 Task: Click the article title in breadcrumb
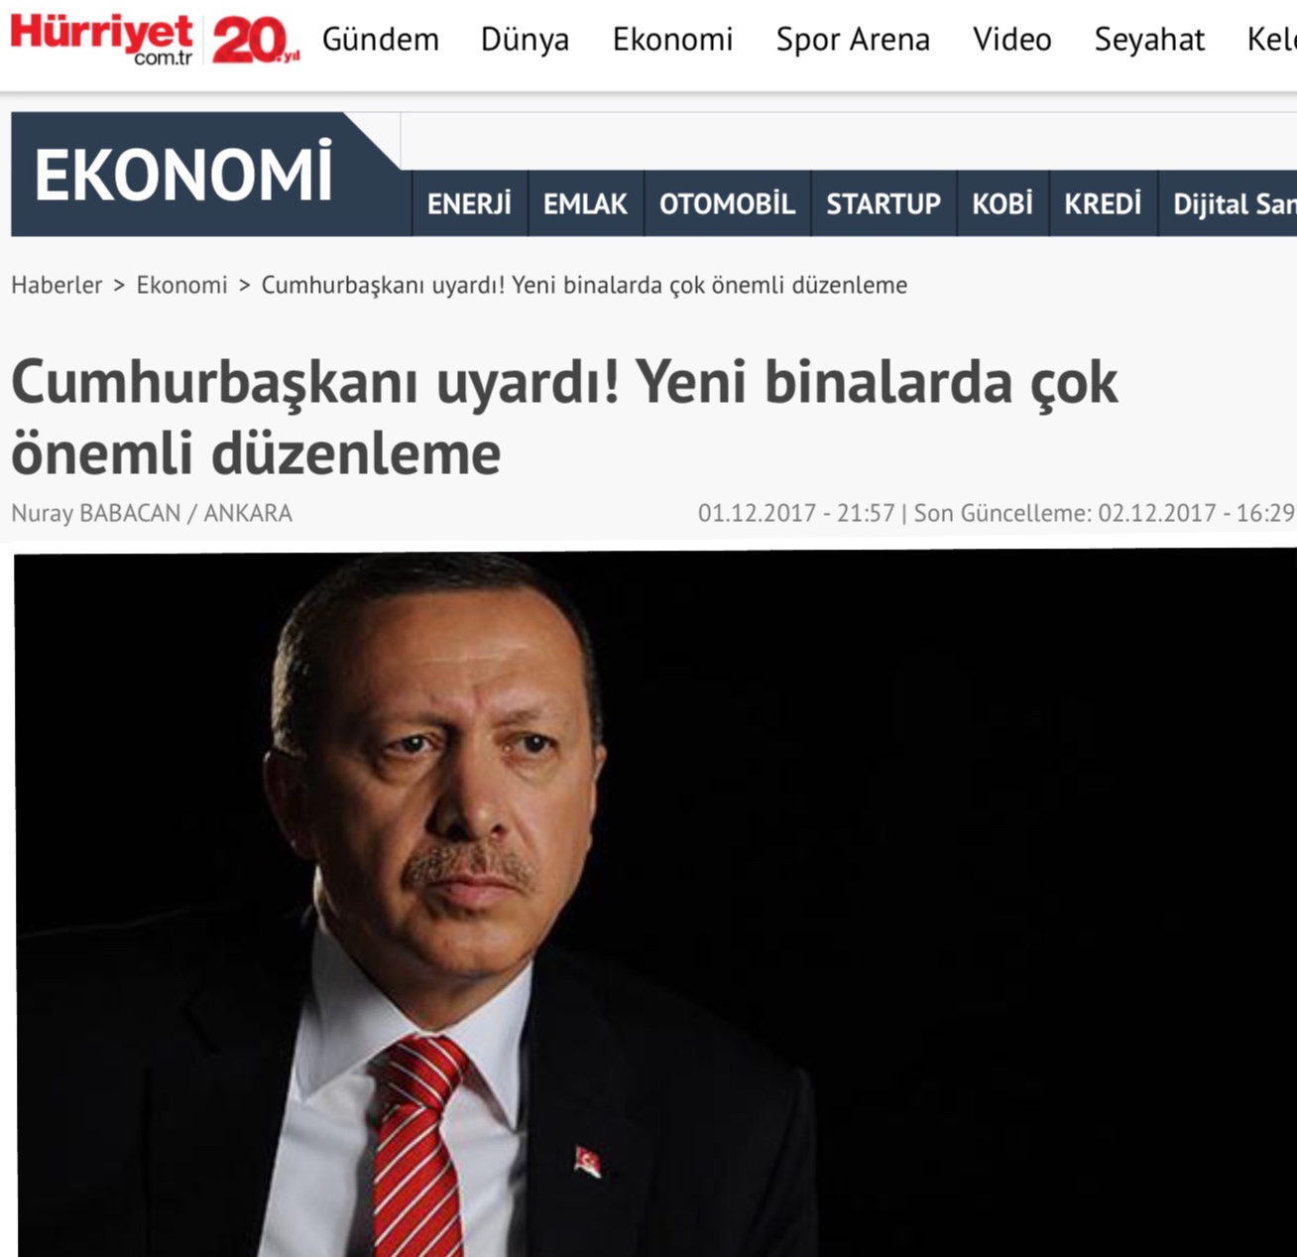(x=584, y=285)
